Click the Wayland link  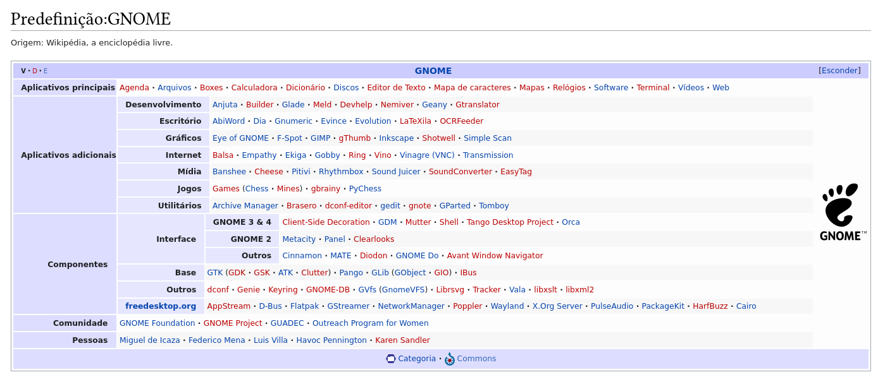click(507, 306)
